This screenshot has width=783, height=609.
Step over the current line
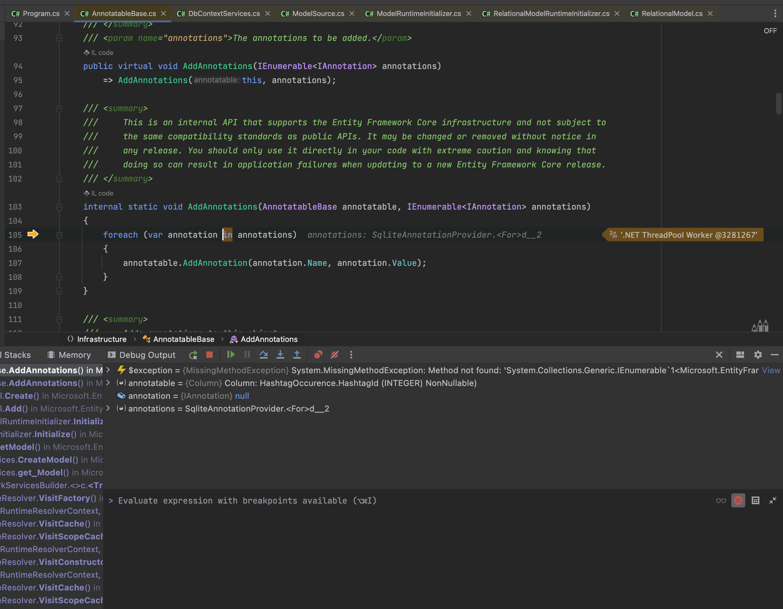click(263, 355)
